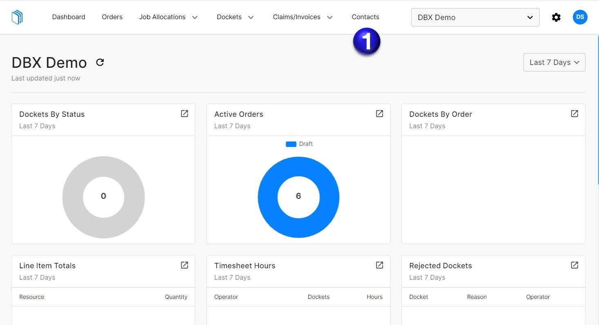599x325 pixels.
Task: Click the Hours column header
Action: pos(375,297)
